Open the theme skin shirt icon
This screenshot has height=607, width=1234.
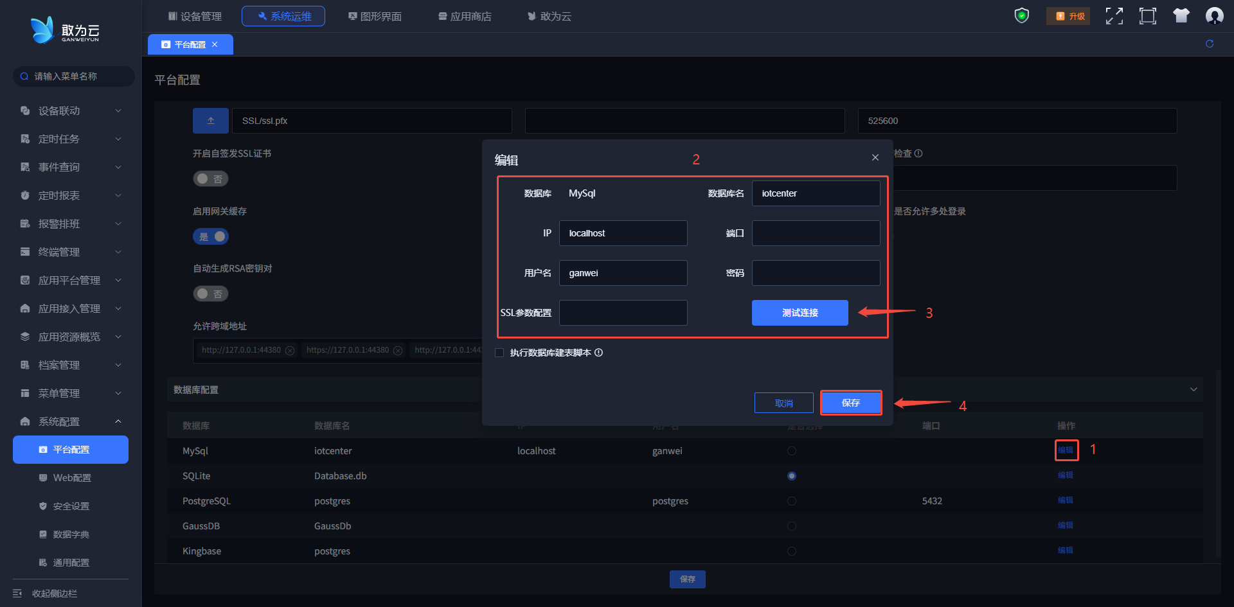pos(1181,16)
